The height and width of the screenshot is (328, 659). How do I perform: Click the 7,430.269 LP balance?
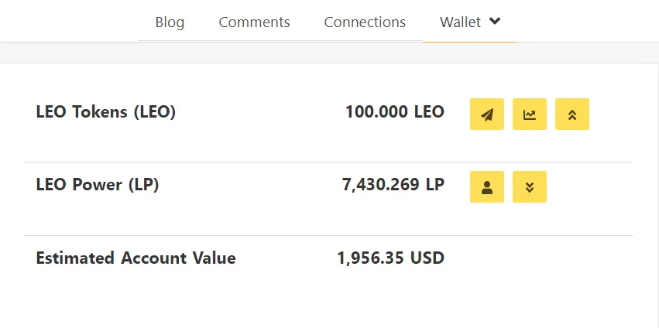pyautogui.click(x=393, y=185)
